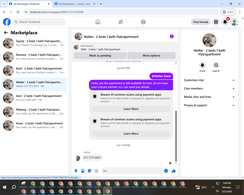Image resolution: width=244 pixels, height=195 pixels.
Task: Choose a sticker icon in composer
Action: pyautogui.click(x=89, y=171)
